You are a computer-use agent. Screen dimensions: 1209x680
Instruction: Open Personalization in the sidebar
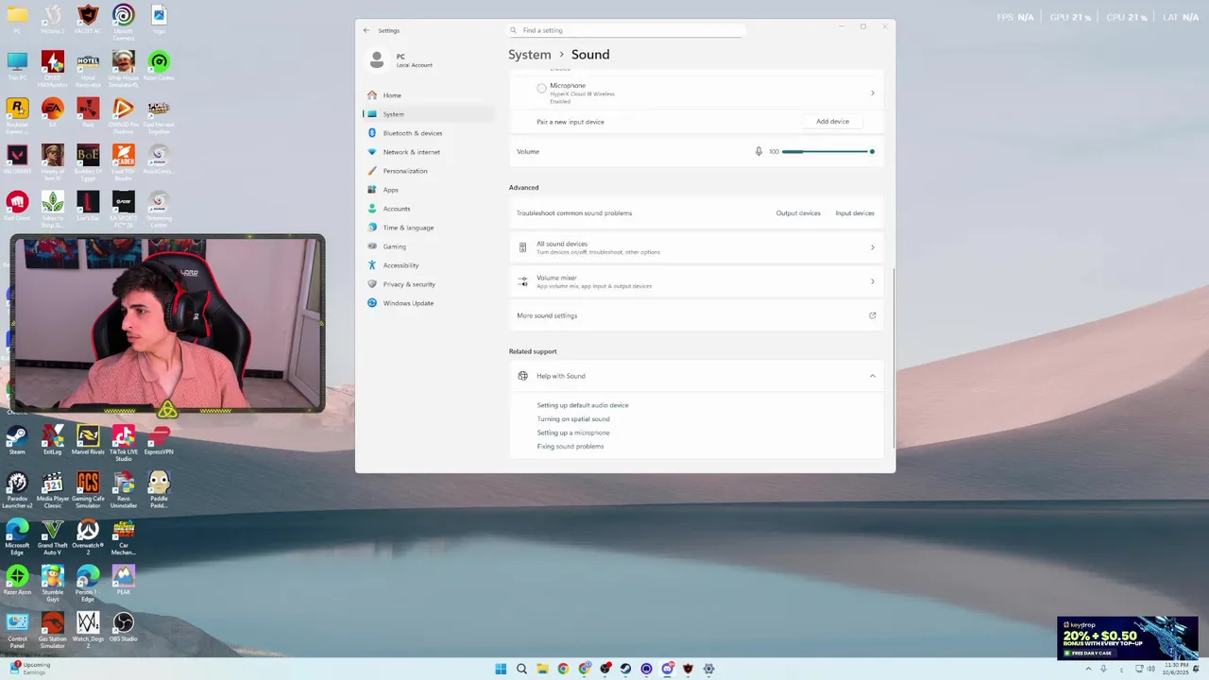click(428, 171)
